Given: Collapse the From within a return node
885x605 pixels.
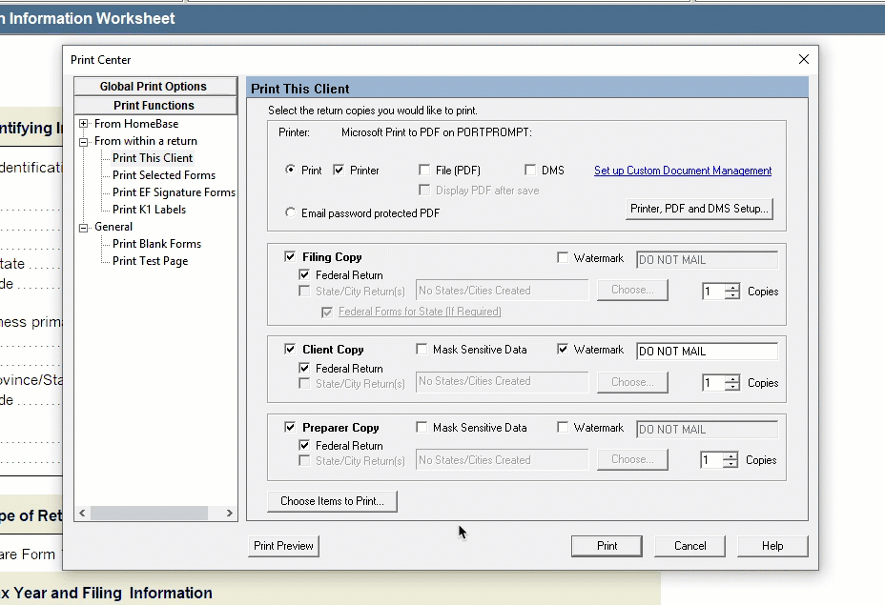Looking at the screenshot, I should click(84, 141).
